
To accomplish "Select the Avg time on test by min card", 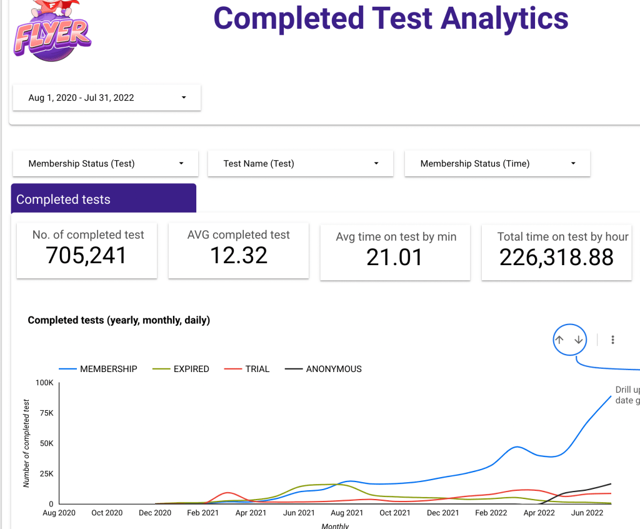I will 395,251.
